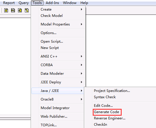Open the Browse Class Diagram toolbar icon
Screen dimensions: 156x128
coord(6,10)
